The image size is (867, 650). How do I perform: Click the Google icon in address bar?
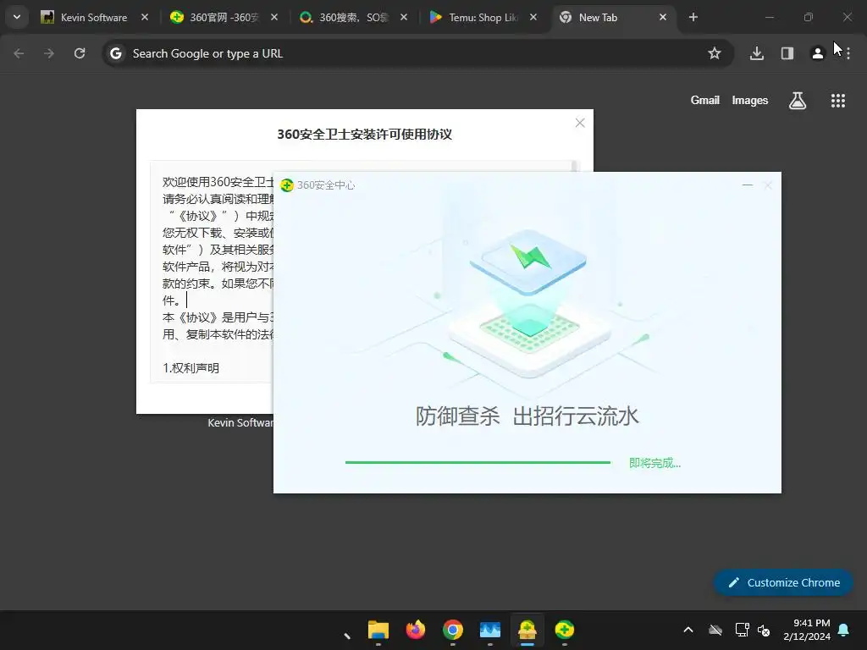115,53
